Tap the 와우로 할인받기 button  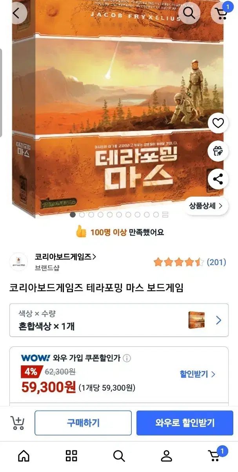pyautogui.click(x=185, y=423)
